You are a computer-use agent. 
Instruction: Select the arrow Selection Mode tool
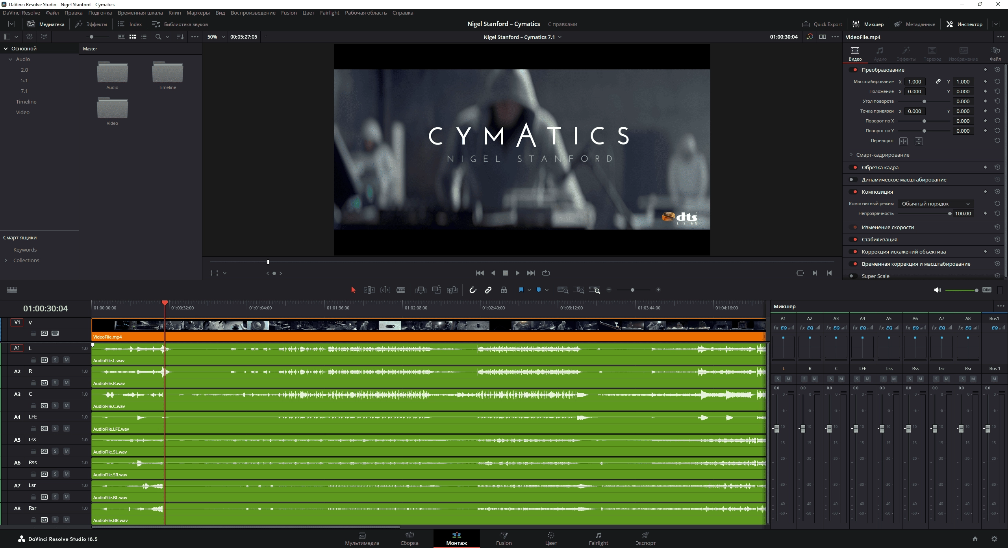point(353,290)
